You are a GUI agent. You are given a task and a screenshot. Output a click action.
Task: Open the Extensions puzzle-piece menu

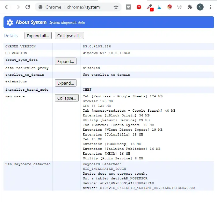190,7
